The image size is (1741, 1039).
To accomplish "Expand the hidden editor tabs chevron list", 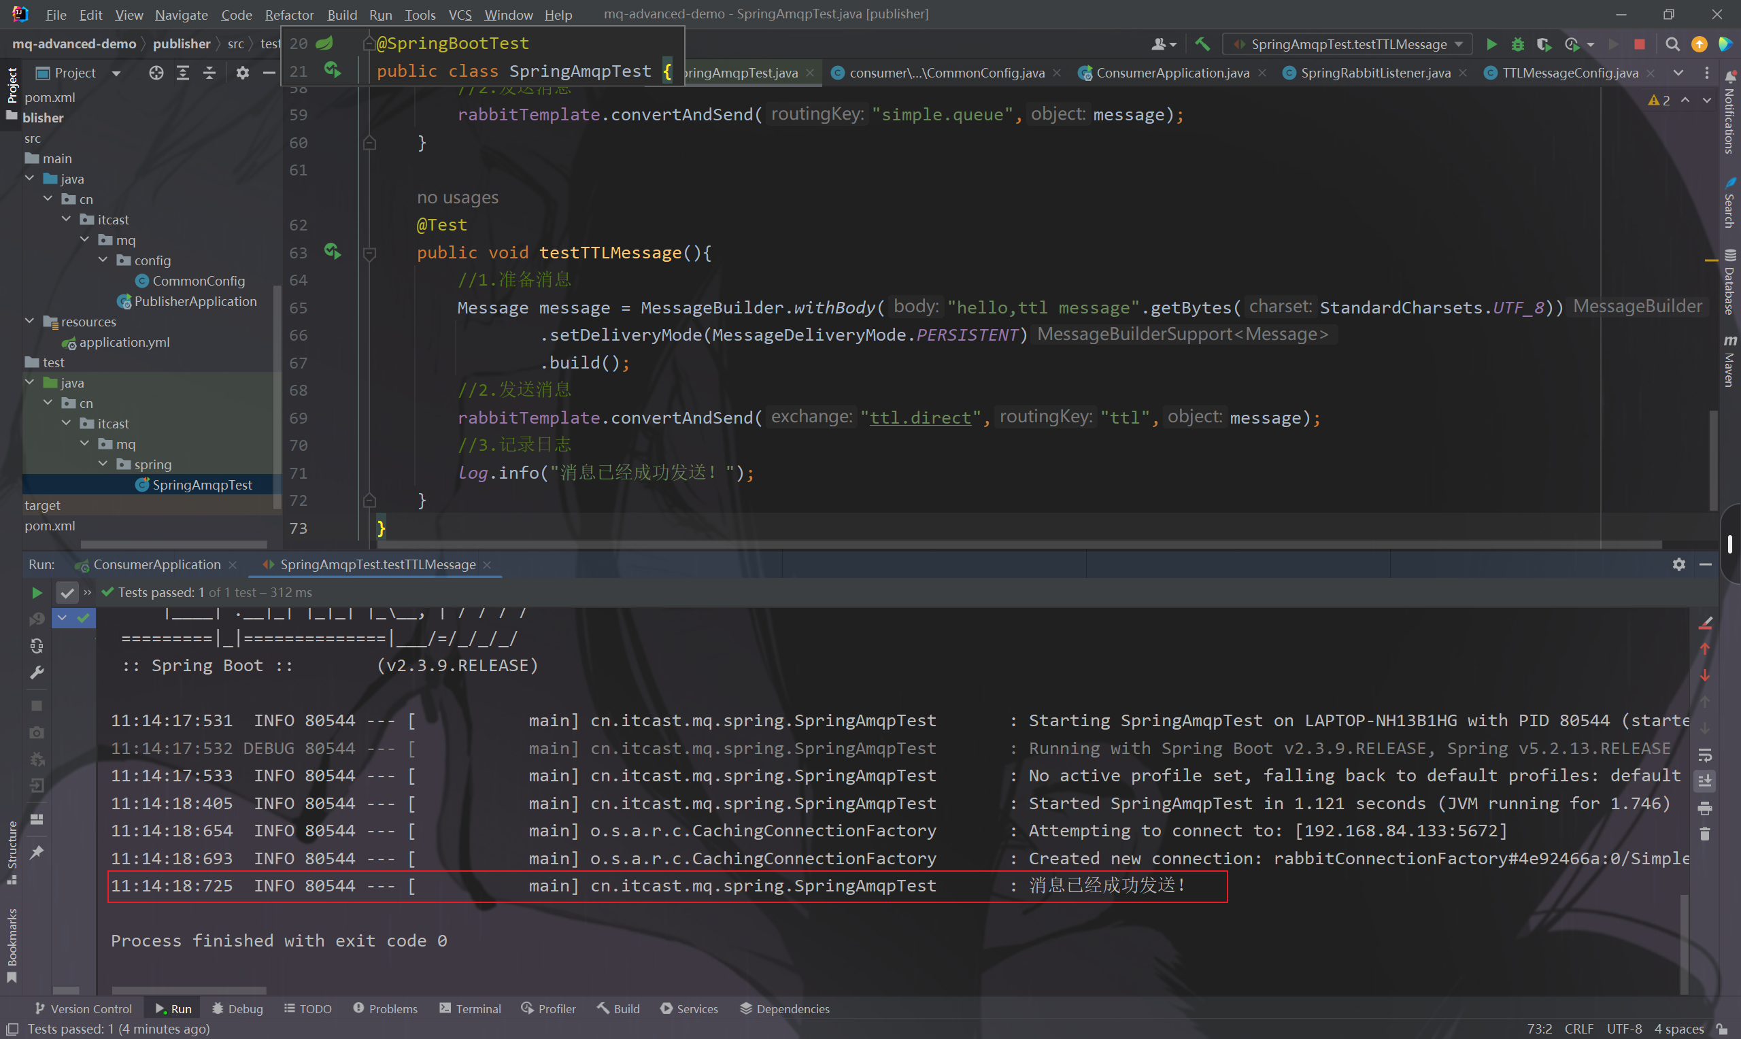I will [x=1678, y=73].
